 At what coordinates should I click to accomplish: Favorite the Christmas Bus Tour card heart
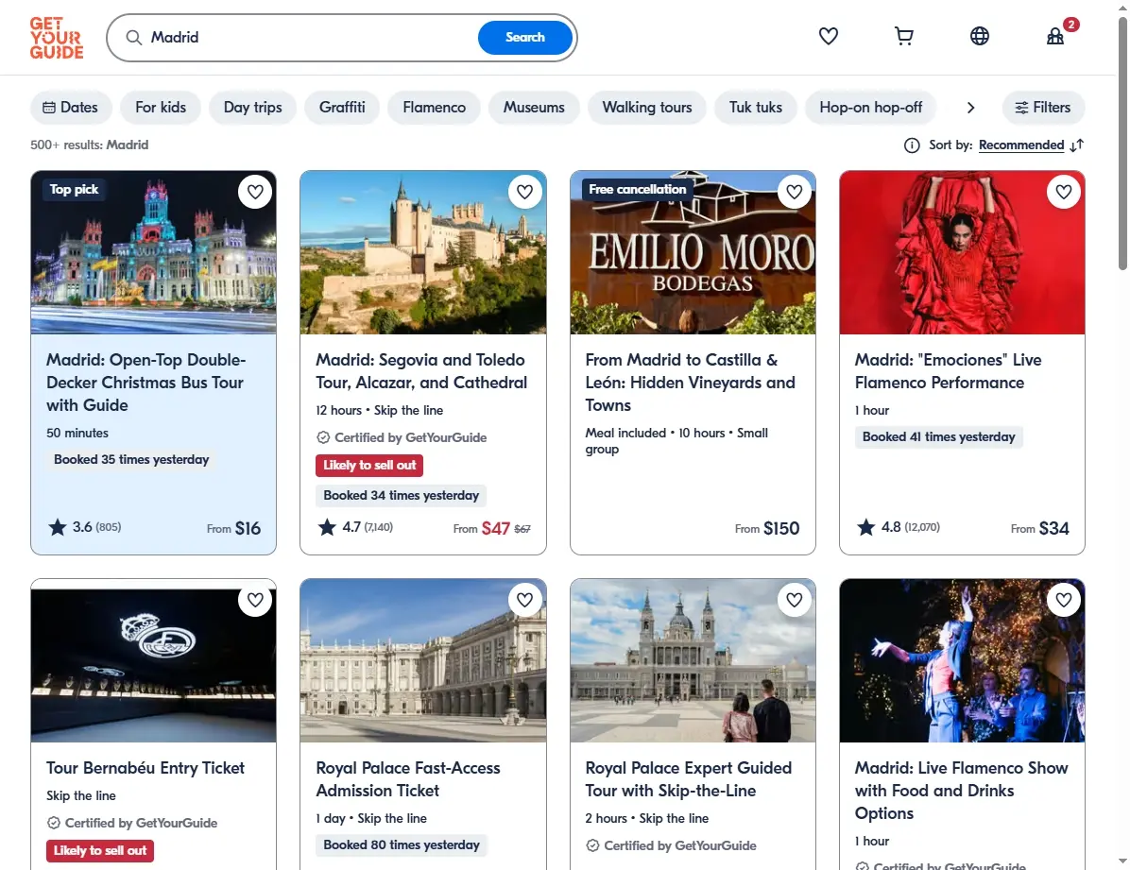click(x=255, y=192)
